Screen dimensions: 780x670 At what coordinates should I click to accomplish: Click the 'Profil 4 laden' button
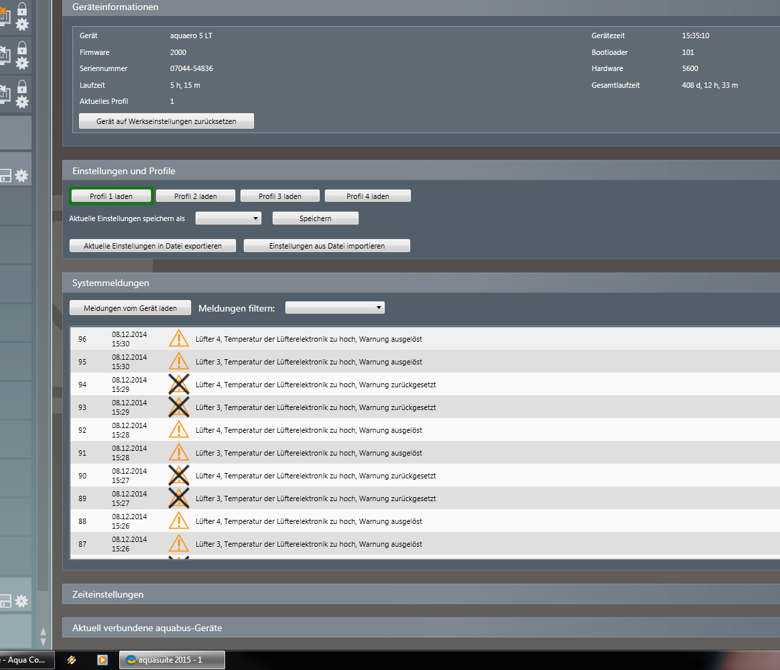point(368,196)
